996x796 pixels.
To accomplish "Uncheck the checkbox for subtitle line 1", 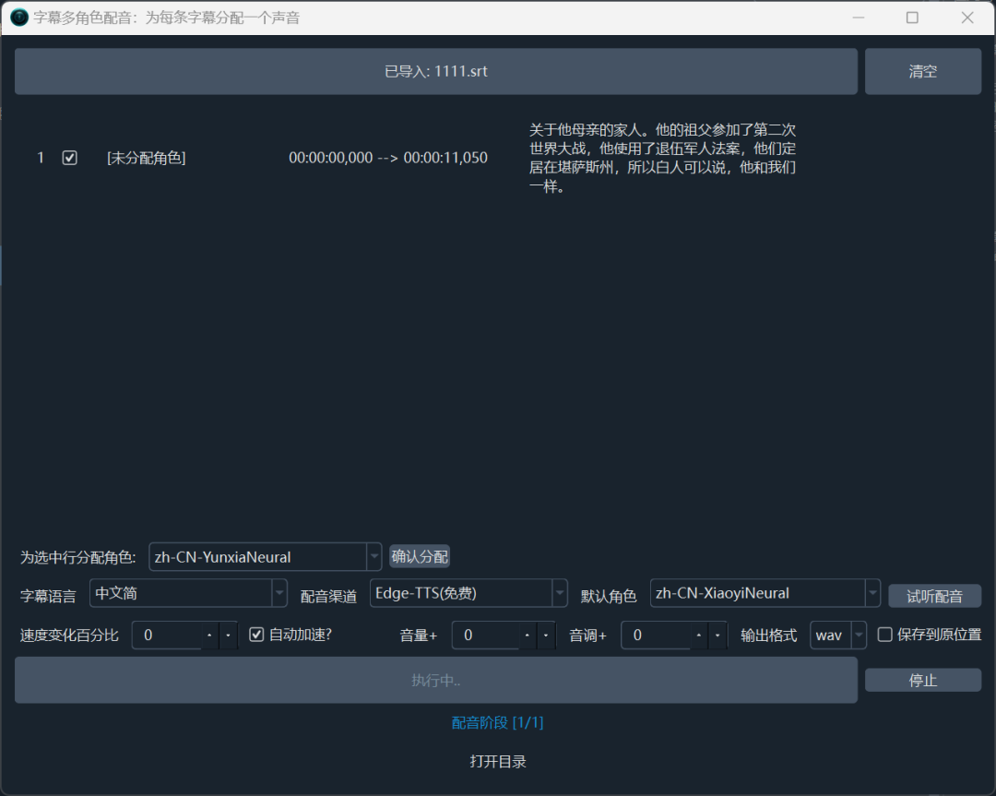I will tap(69, 158).
